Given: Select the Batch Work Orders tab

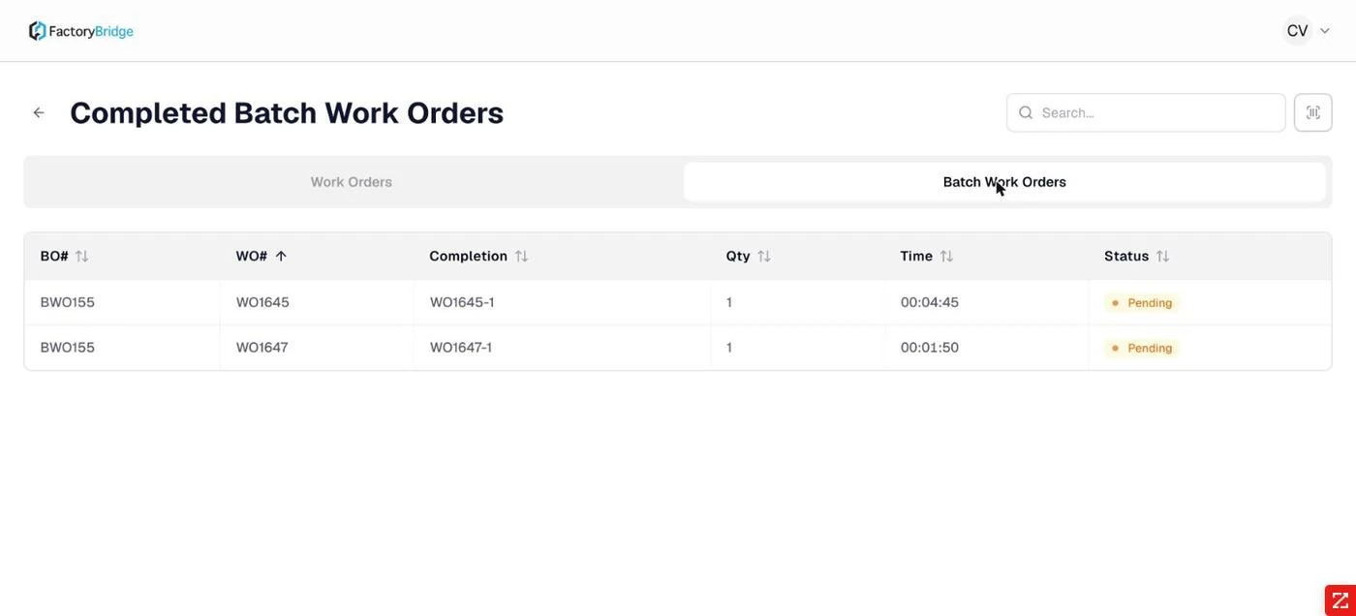Looking at the screenshot, I should point(1004,182).
